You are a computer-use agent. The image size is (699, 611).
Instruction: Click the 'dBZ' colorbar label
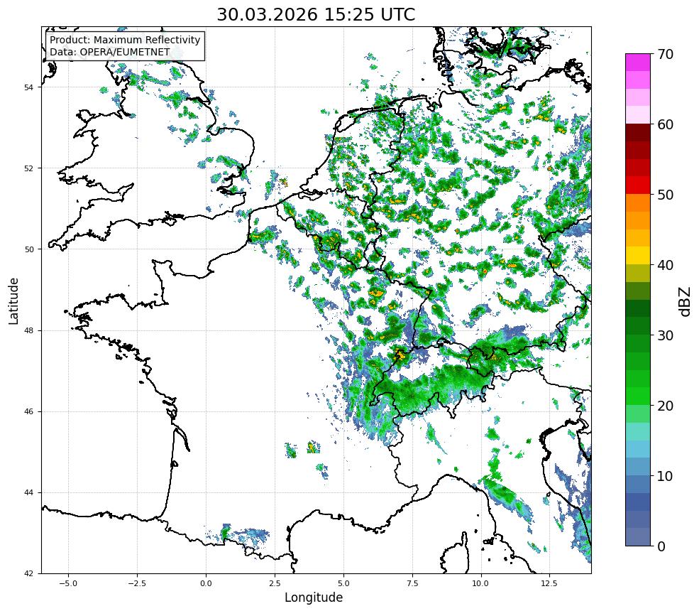(x=686, y=301)
